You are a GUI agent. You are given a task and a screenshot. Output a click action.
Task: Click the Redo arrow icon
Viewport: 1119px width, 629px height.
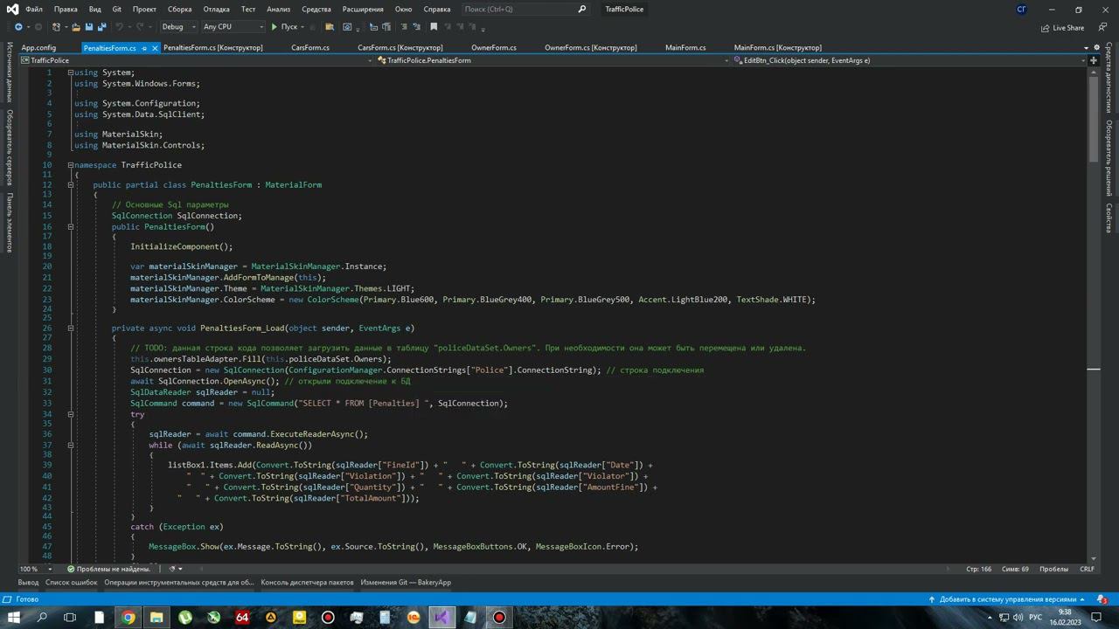click(x=140, y=27)
